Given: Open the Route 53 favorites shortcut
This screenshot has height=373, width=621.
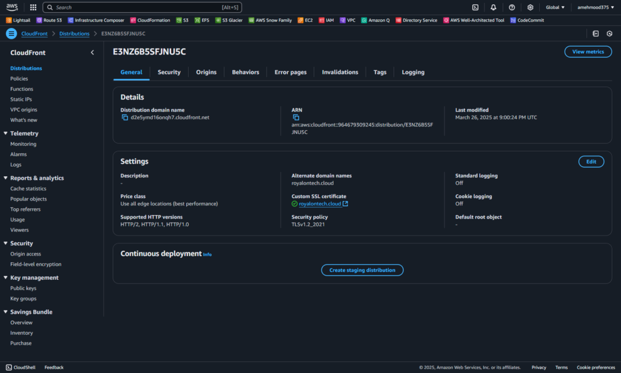Looking at the screenshot, I should [49, 20].
